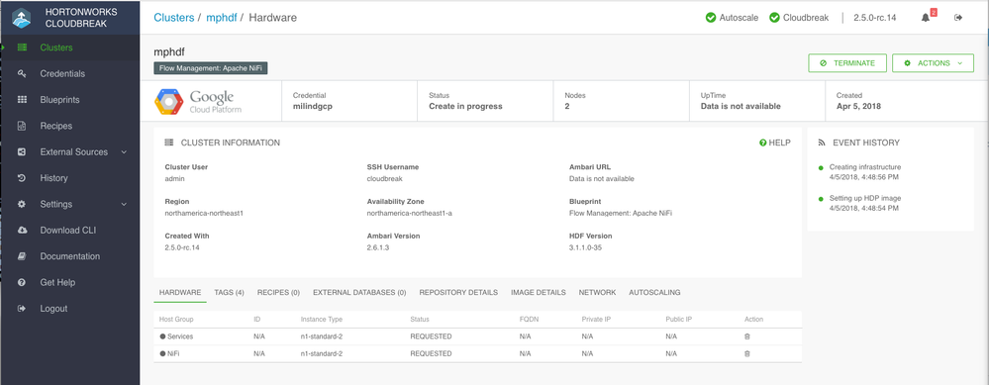
Task: Click the Clusters breadcrumb link
Action: [x=174, y=18]
